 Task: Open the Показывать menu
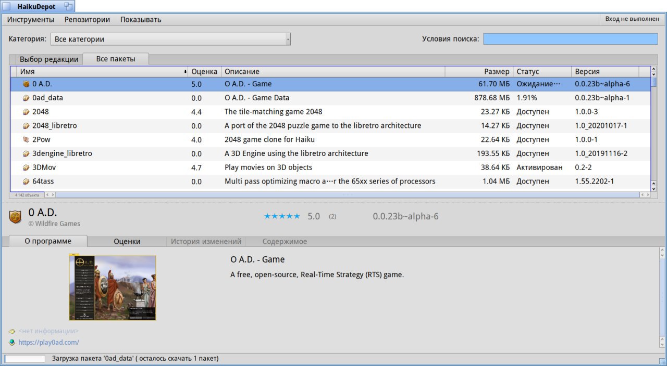(x=141, y=20)
